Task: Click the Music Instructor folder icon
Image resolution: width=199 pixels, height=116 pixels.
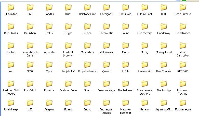Action: click(x=183, y=46)
